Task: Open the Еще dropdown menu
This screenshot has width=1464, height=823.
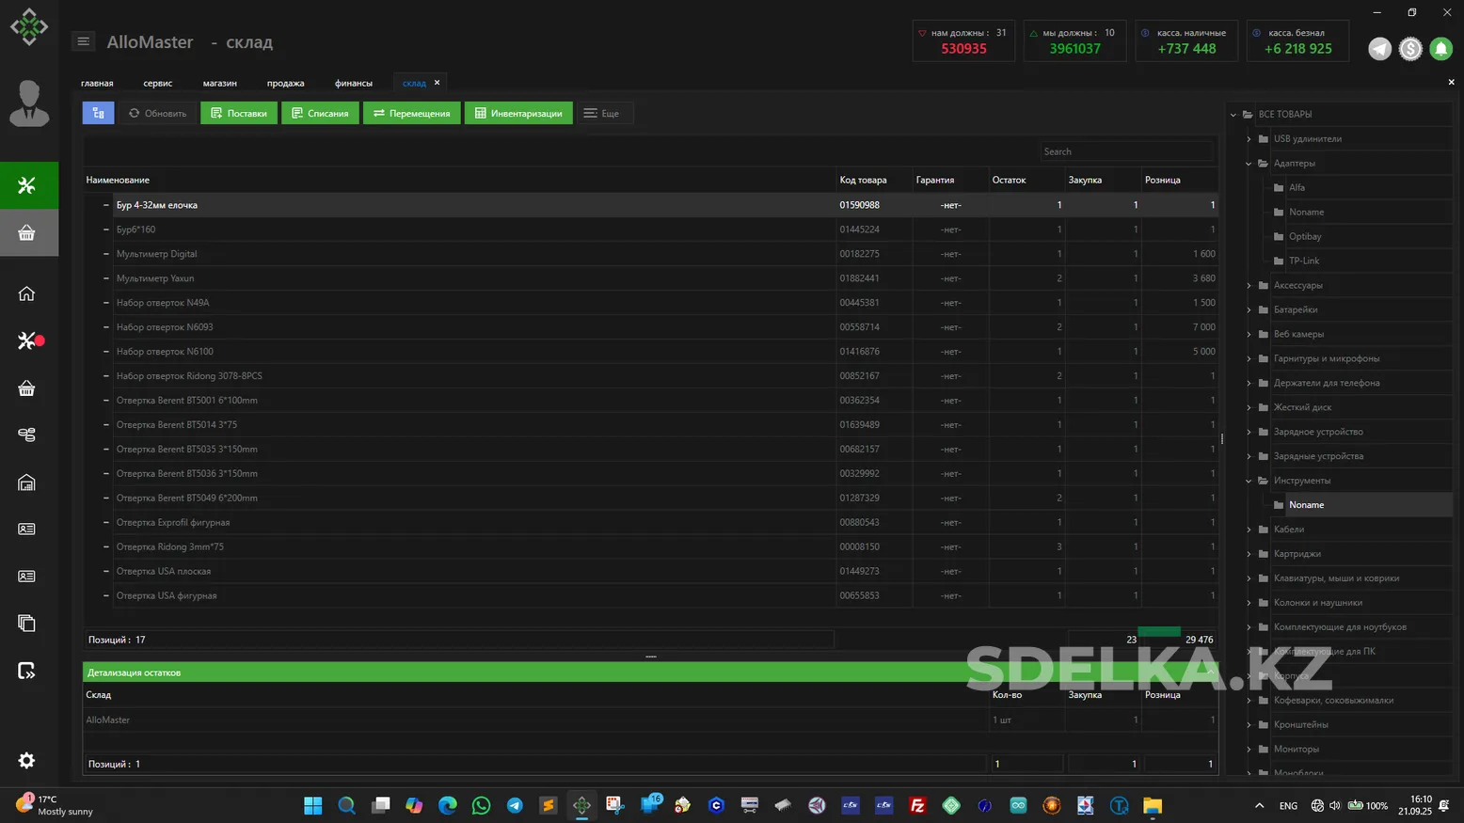Action: 603,113
